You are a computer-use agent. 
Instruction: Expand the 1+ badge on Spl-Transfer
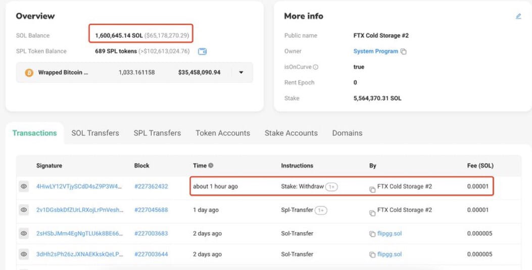tap(321, 210)
